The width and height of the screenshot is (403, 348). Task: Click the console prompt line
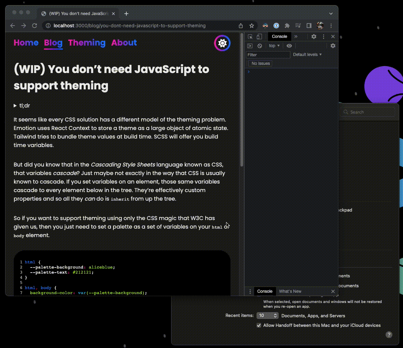[291, 72]
